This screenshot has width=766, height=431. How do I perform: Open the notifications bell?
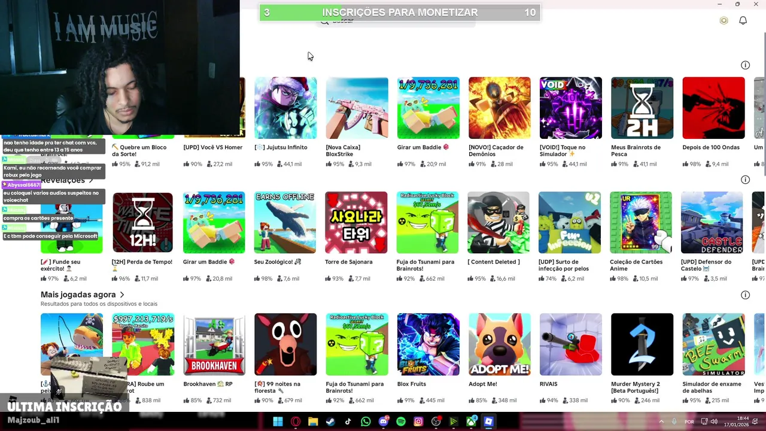(x=743, y=20)
